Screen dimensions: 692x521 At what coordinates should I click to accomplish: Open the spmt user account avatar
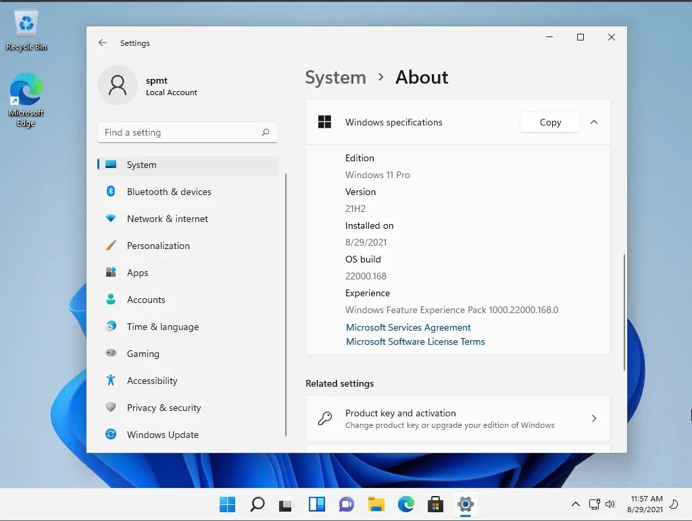pos(118,85)
